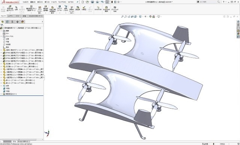The image size is (240, 145).
Task: Click the Save icon in quick access toolbar
Action: click(92, 2)
